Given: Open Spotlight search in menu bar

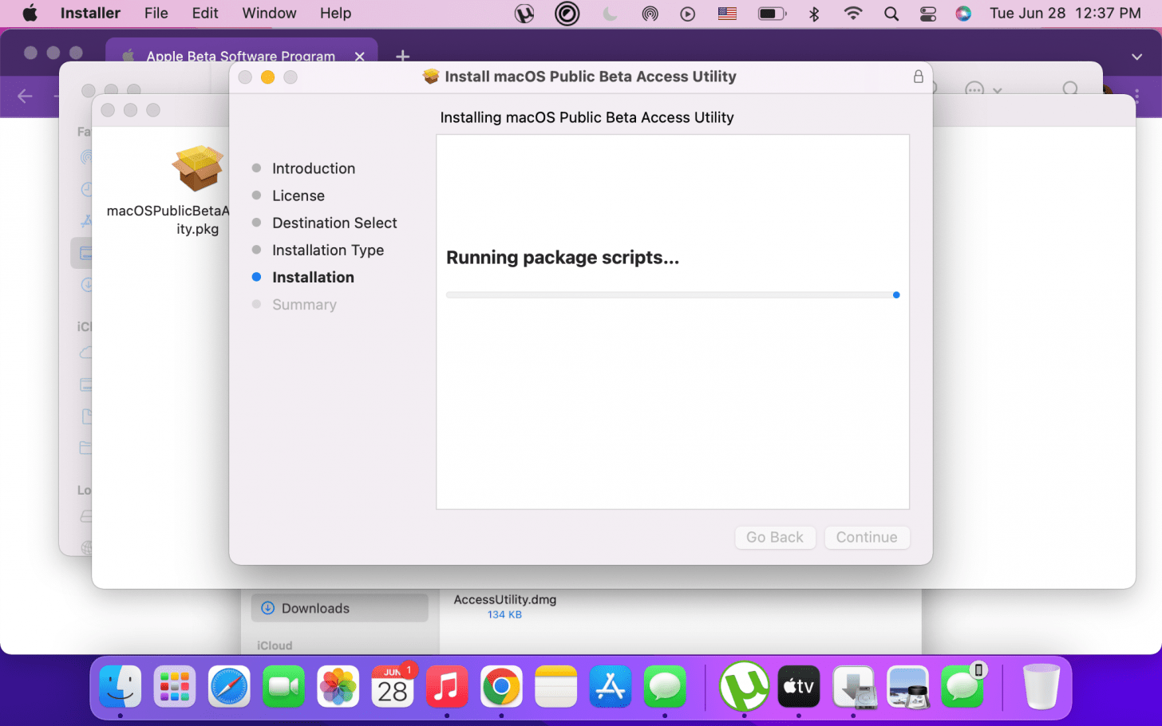Looking at the screenshot, I should [891, 14].
